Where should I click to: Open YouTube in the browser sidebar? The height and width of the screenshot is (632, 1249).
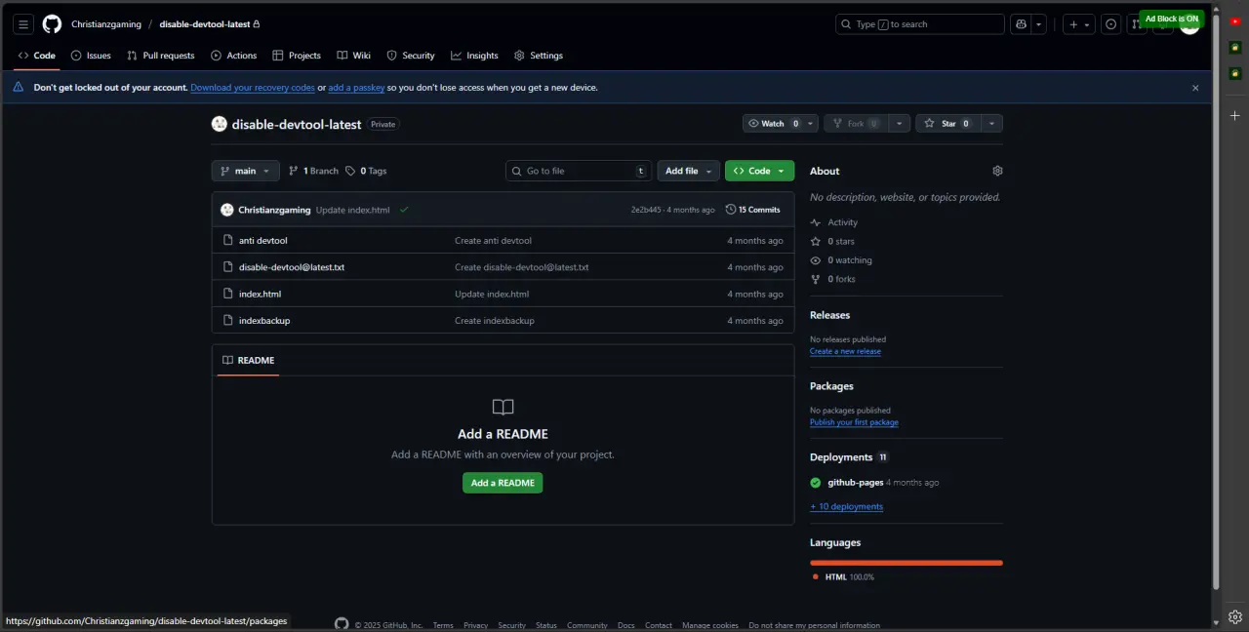coord(1235,21)
